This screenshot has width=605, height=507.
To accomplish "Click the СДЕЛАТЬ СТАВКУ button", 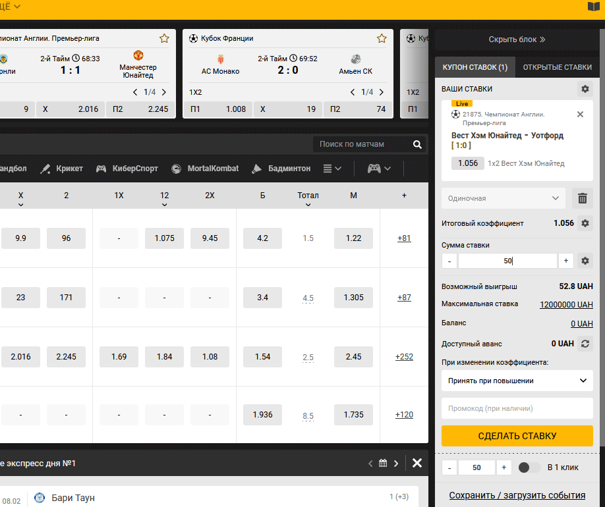I will (517, 436).
